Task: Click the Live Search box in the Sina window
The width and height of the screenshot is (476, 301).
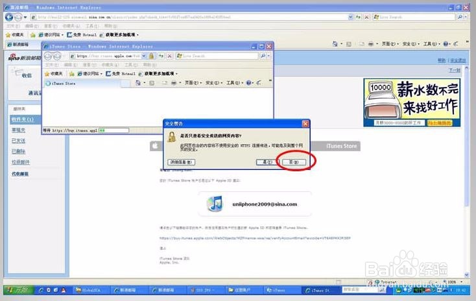Action: pyautogui.click(x=414, y=18)
